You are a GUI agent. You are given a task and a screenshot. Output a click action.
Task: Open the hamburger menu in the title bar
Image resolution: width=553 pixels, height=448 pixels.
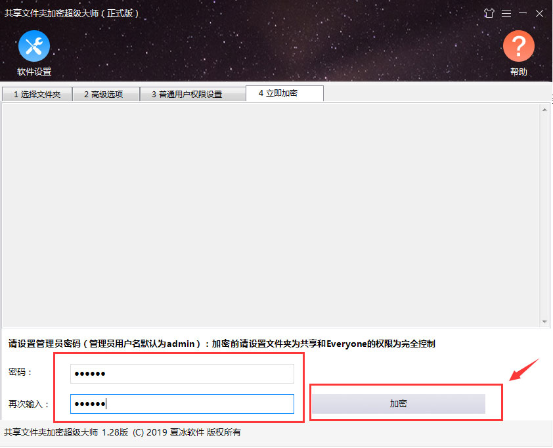click(506, 13)
